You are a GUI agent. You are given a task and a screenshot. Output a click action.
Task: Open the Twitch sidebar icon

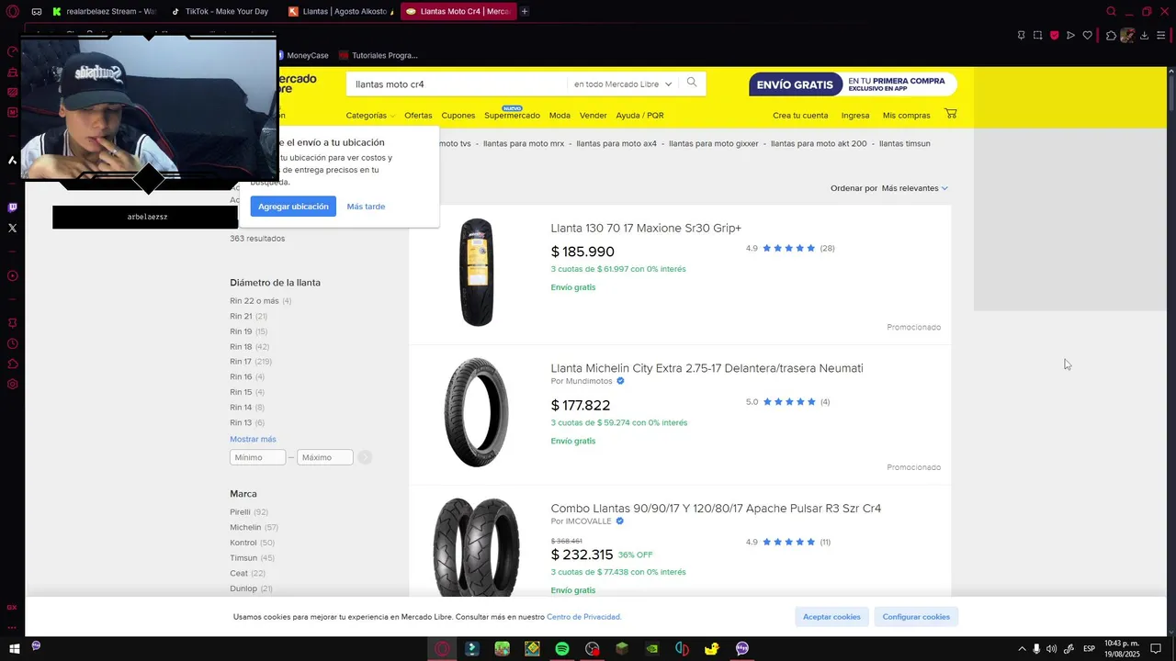[12, 207]
